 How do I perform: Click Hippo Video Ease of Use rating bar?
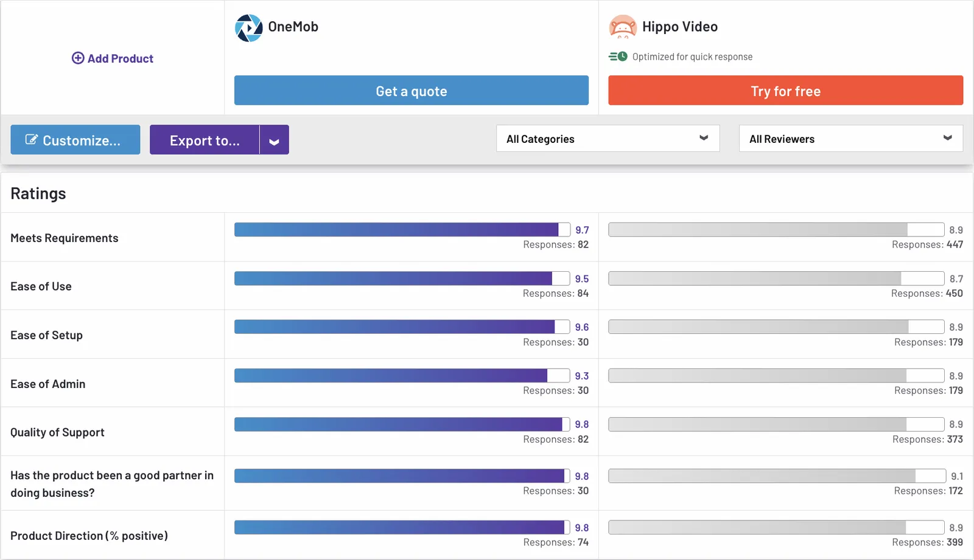pyautogui.click(x=776, y=278)
